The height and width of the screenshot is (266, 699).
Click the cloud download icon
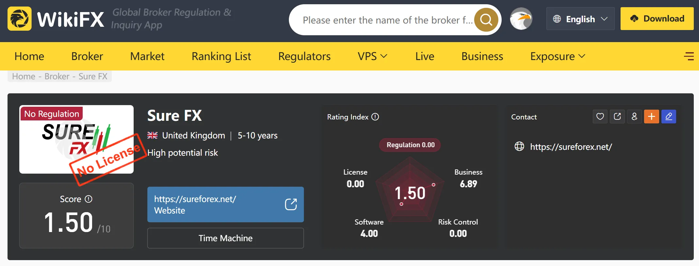click(634, 19)
